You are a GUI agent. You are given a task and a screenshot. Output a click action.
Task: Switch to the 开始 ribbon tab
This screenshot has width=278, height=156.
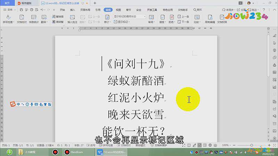pos(62,10)
